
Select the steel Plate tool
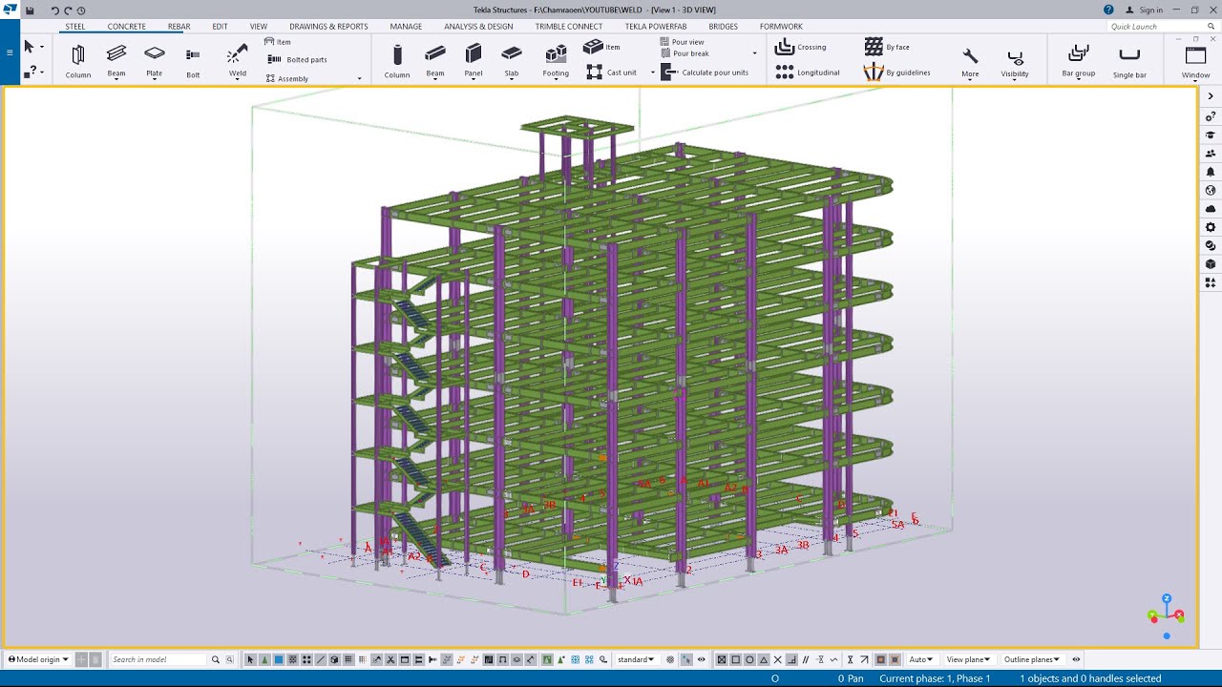pyautogui.click(x=154, y=61)
